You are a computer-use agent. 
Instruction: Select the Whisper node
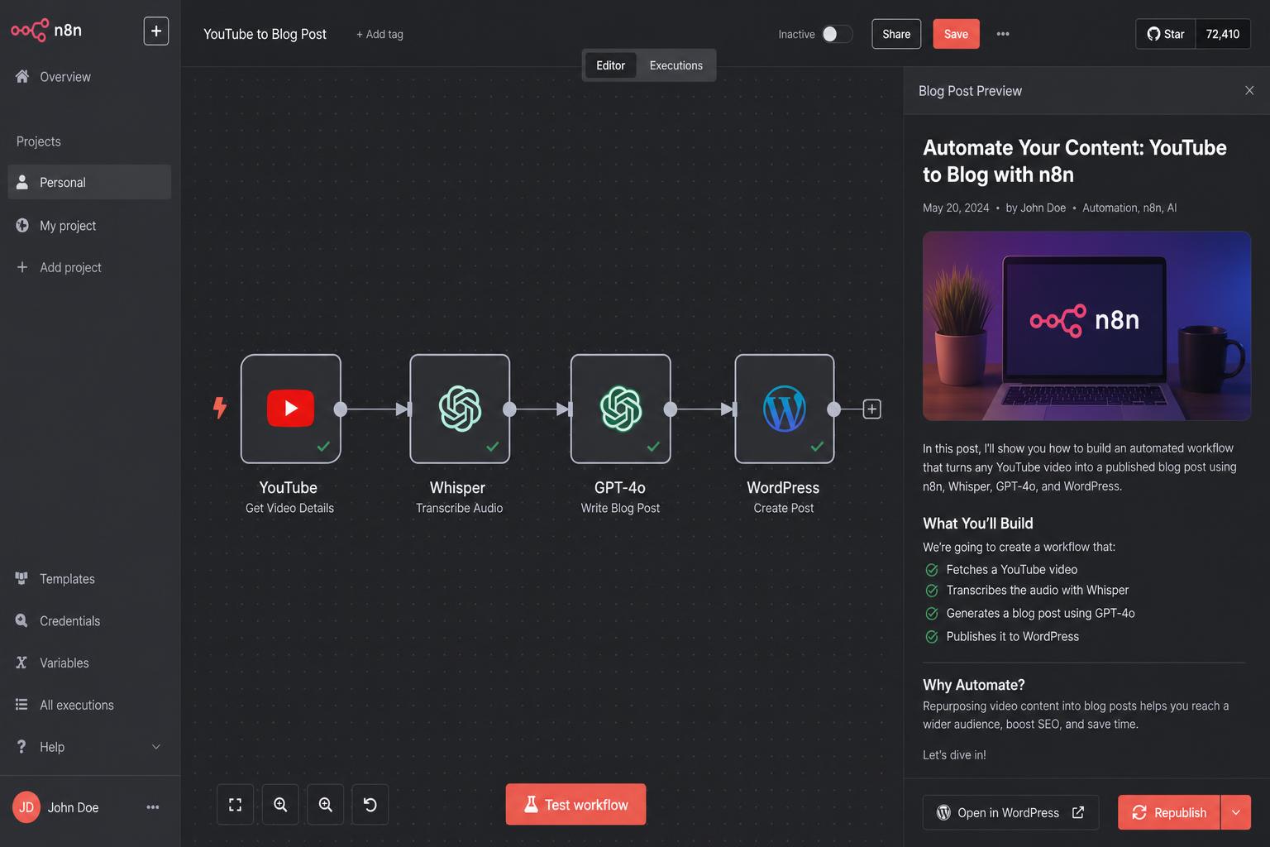coord(460,409)
